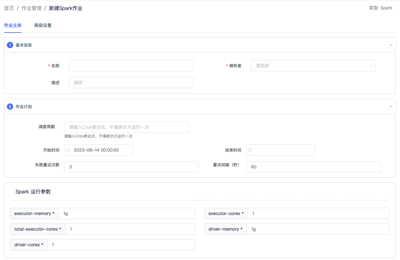400x260 pixels.
Task: Click the 重试间隔（秒）input field
Action: pyautogui.click(x=313, y=167)
